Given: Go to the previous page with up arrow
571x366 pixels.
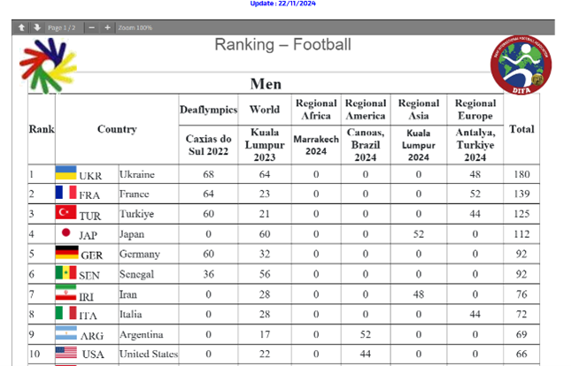Looking at the screenshot, I should point(21,27).
